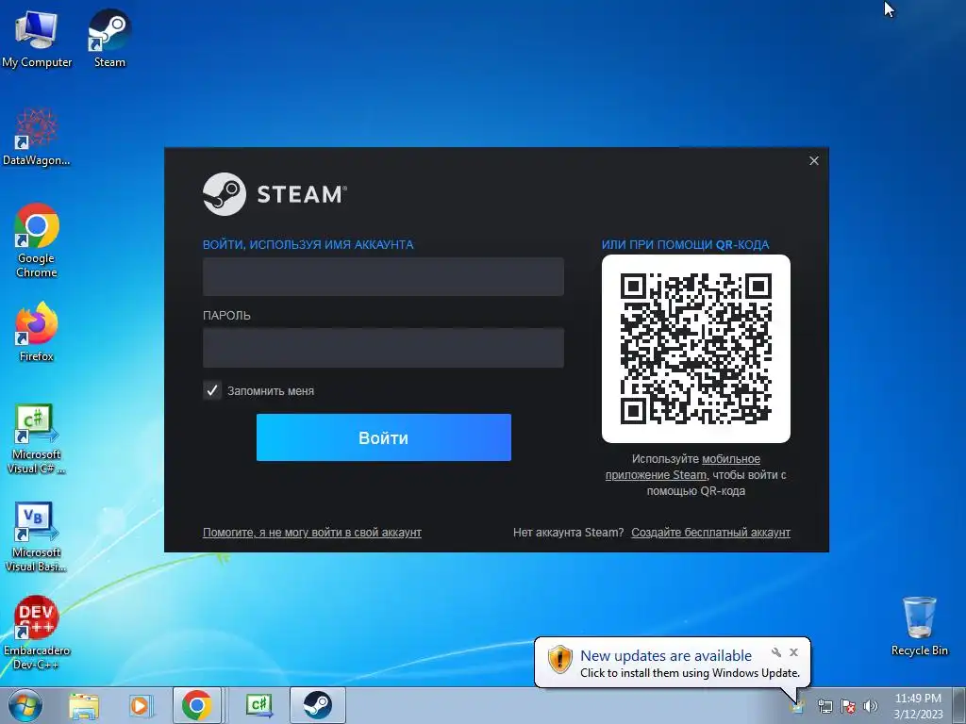
Task: Select the Google Chrome desktop shortcut
Action: point(37,240)
